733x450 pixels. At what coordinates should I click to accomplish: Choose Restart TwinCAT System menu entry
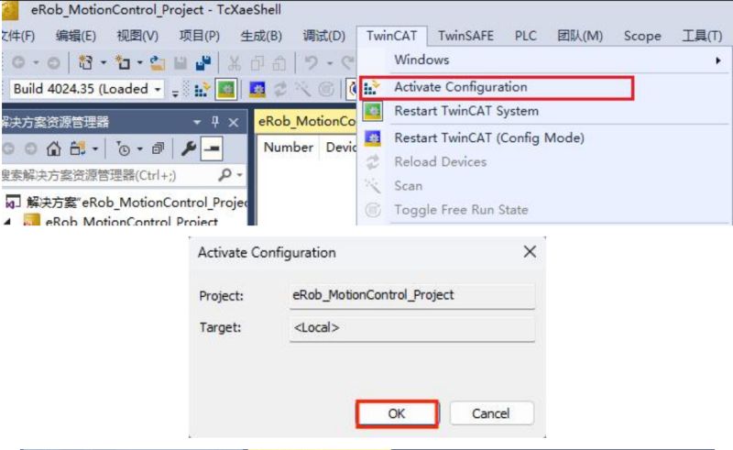(543, 111)
